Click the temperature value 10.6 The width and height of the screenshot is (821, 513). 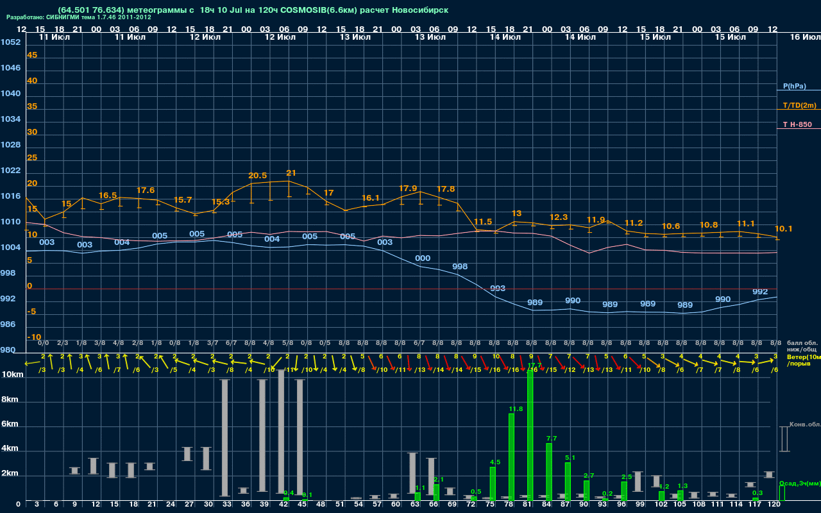(x=671, y=226)
